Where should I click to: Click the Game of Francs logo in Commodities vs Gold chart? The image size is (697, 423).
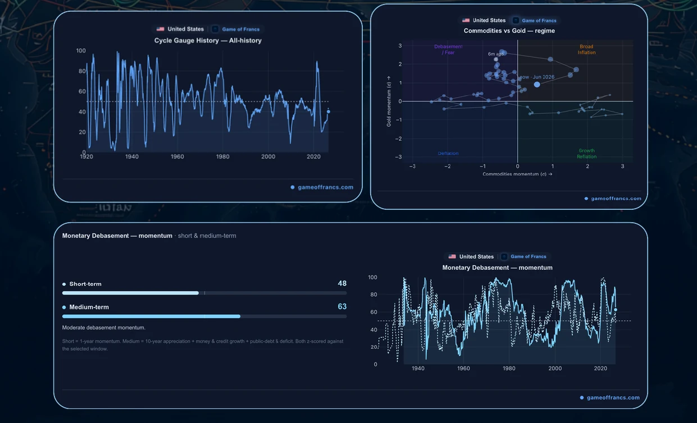point(516,20)
